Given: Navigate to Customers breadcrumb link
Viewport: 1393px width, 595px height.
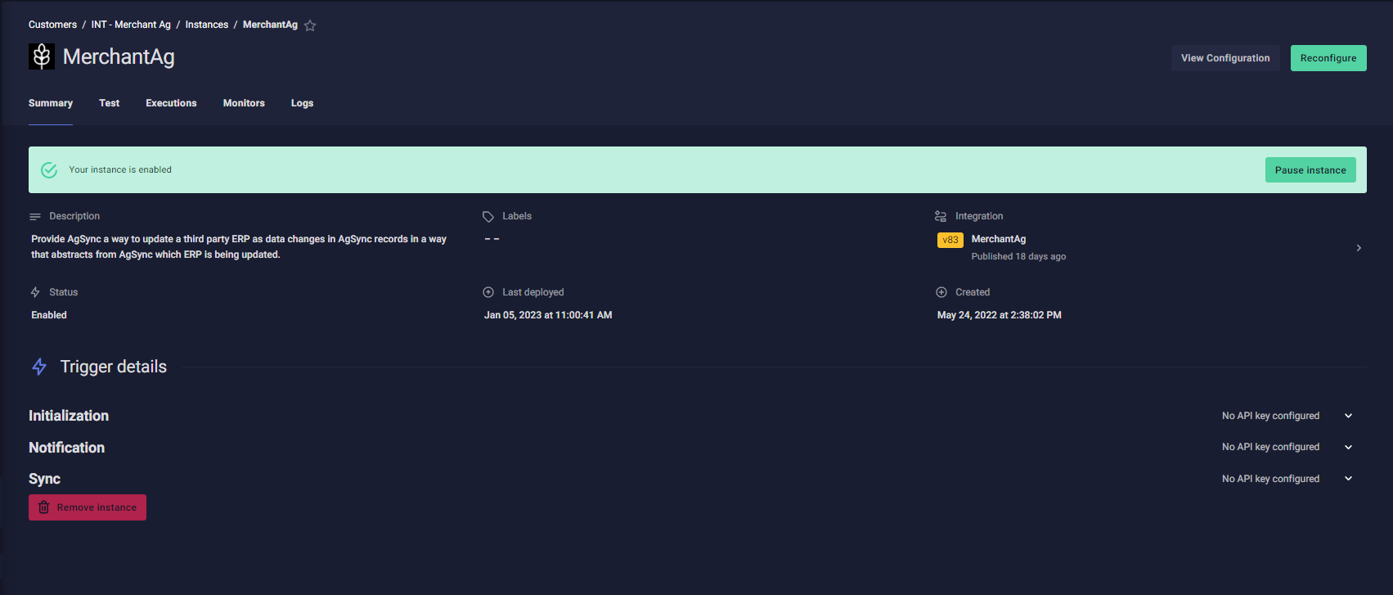Looking at the screenshot, I should click(x=52, y=25).
